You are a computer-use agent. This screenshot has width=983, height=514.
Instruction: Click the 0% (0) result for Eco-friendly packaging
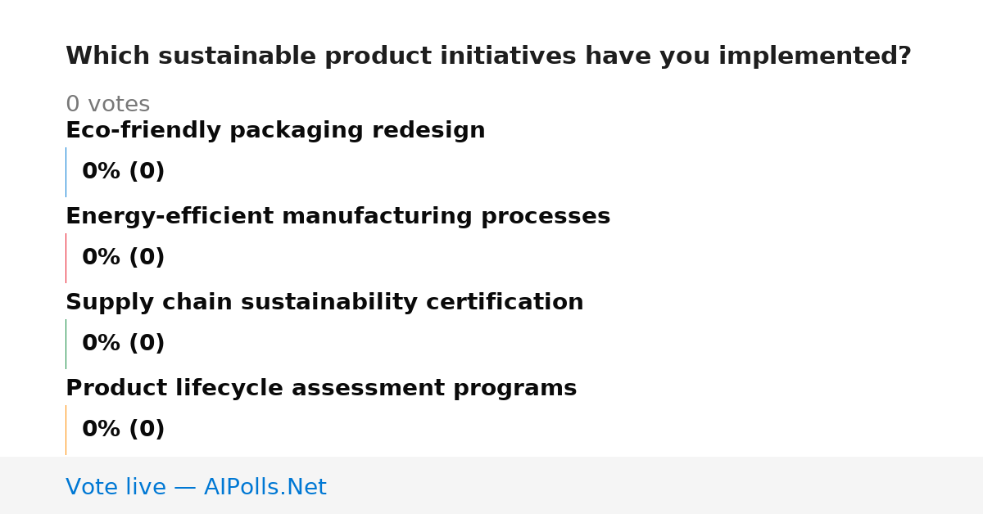click(x=123, y=172)
